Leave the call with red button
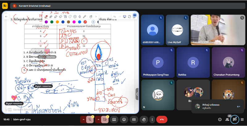Image resolution: width=247 pixels, height=126 pixels. pos(161,119)
